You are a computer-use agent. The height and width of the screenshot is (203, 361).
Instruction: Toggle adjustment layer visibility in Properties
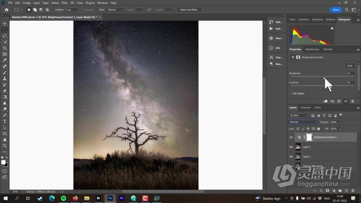tap(346, 101)
